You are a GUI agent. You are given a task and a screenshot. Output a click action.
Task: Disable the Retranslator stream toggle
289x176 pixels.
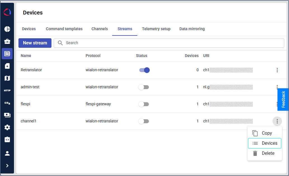click(144, 70)
